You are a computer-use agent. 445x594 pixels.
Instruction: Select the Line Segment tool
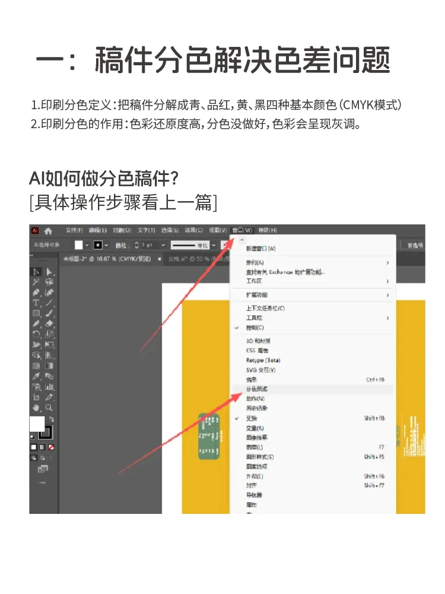(49, 303)
